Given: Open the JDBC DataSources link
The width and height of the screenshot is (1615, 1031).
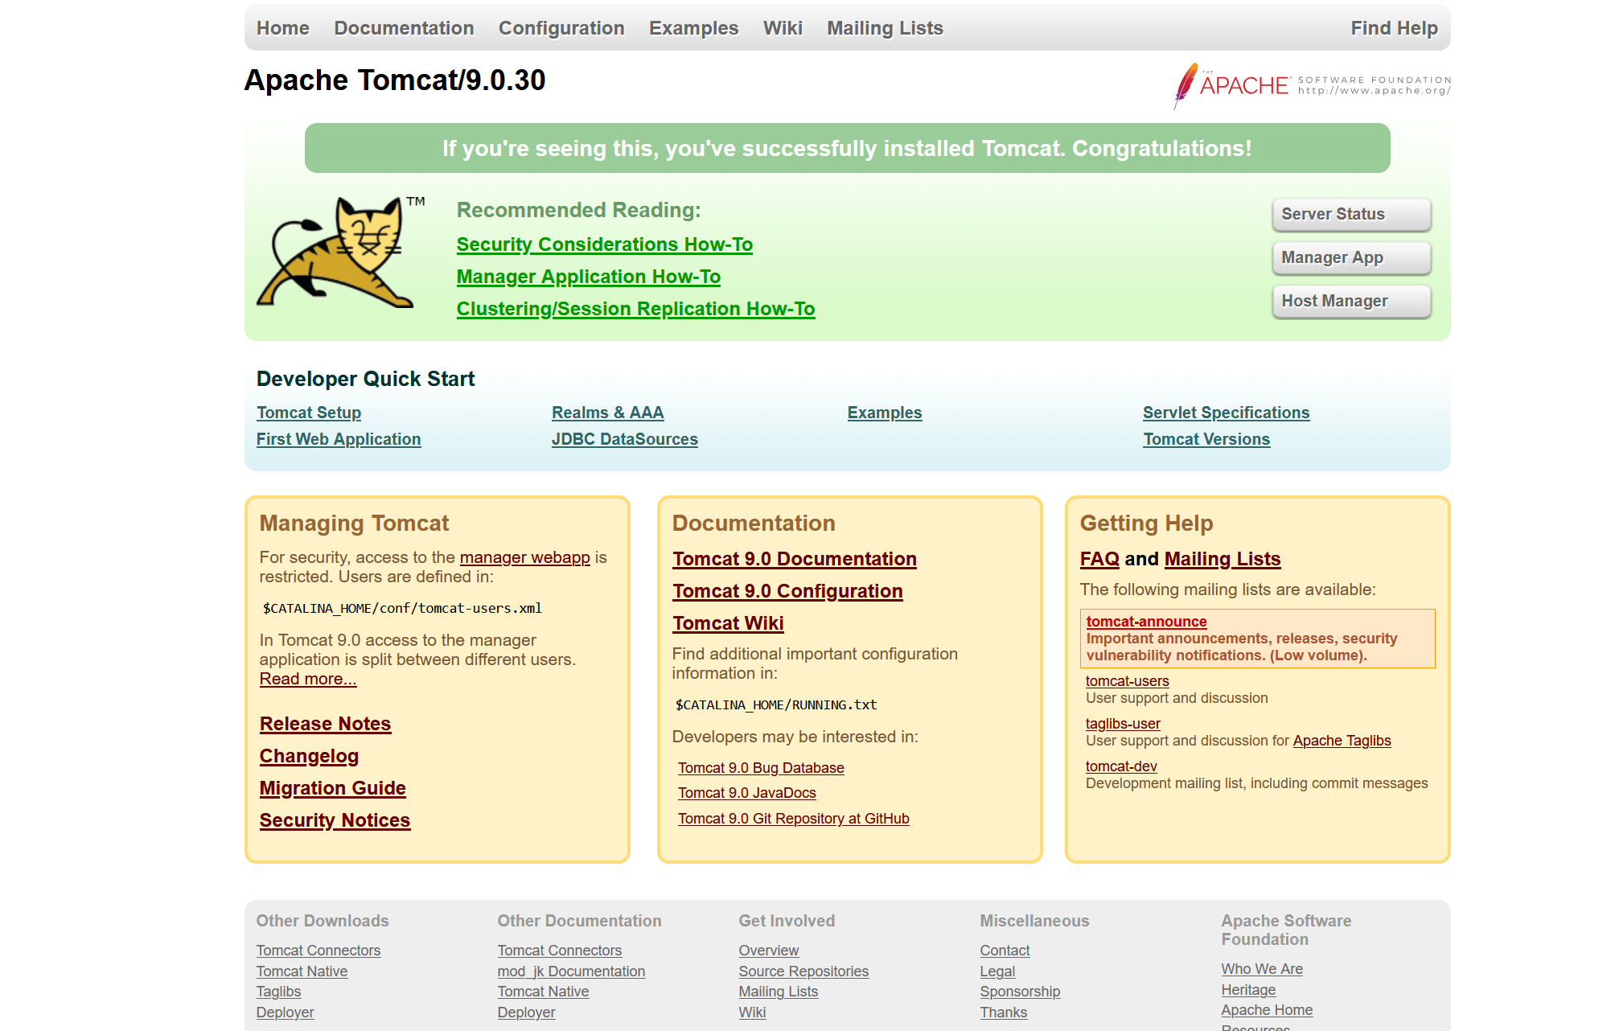Looking at the screenshot, I should tap(624, 439).
